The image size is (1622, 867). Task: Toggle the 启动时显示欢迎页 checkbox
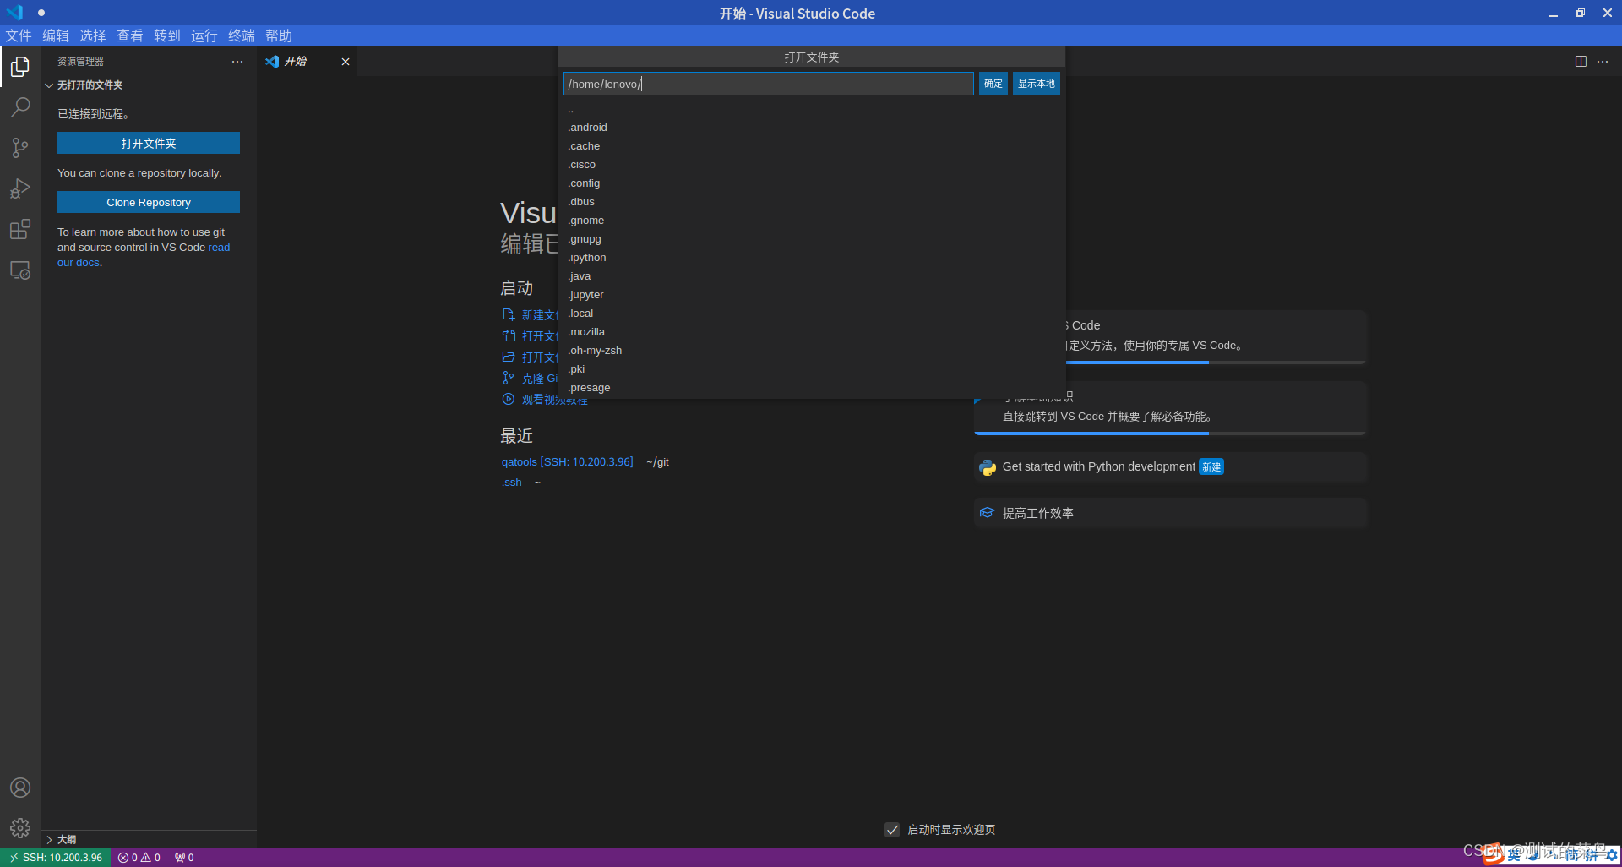[892, 830]
